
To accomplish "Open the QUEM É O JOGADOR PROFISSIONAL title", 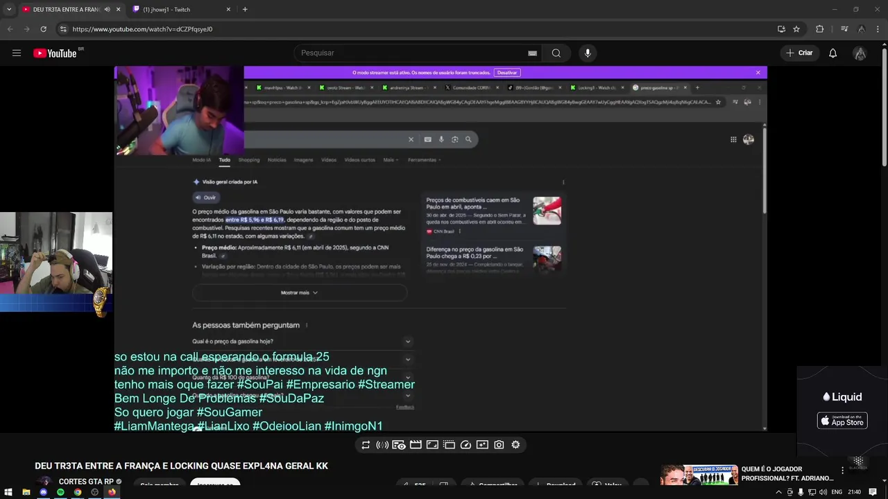I will 787,473.
